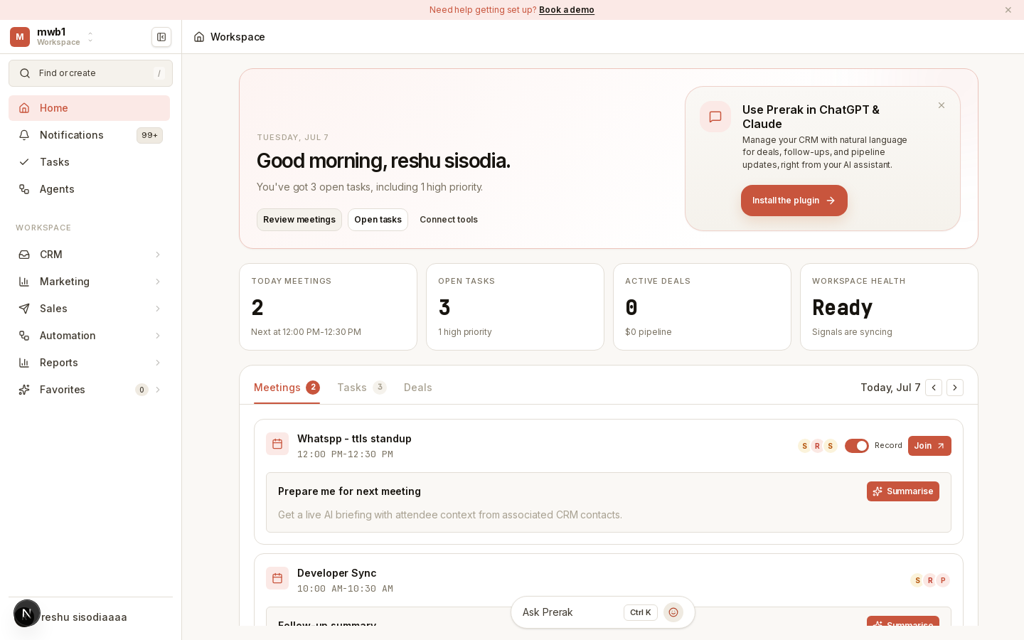Open the Developer Sync meeting title

336,573
